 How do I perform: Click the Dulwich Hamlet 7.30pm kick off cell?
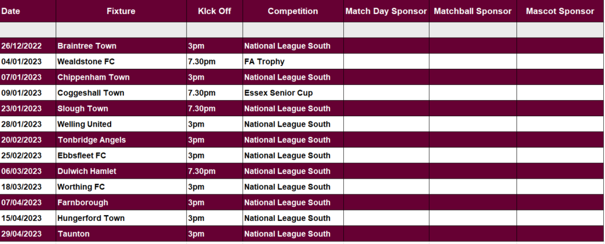[x=214, y=172]
